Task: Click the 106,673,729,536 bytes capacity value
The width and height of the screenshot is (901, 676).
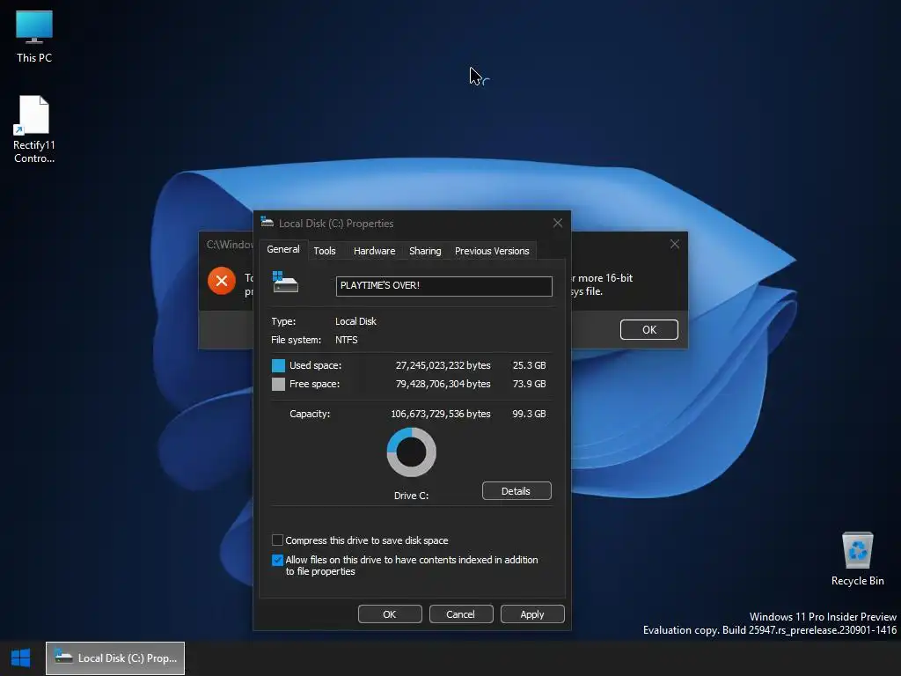Action: coord(441,414)
